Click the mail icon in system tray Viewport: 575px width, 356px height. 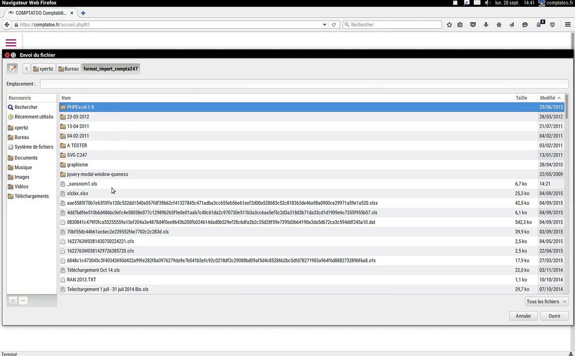pos(477,2)
